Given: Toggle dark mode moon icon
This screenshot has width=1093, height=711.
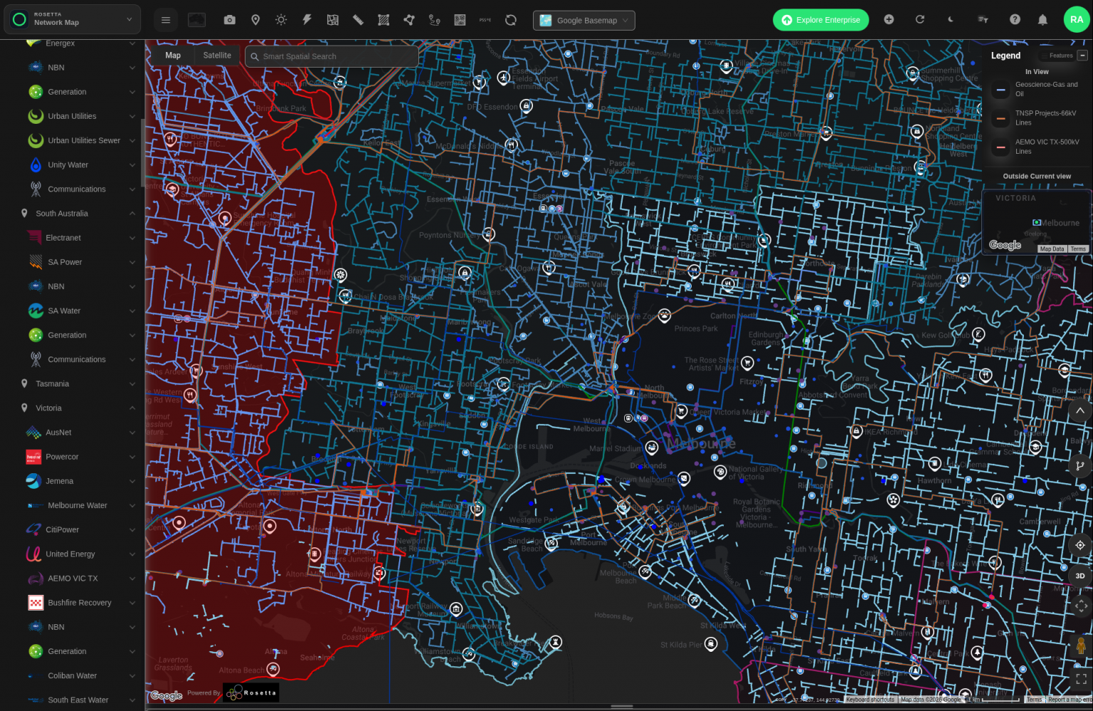Looking at the screenshot, I should [x=951, y=19].
